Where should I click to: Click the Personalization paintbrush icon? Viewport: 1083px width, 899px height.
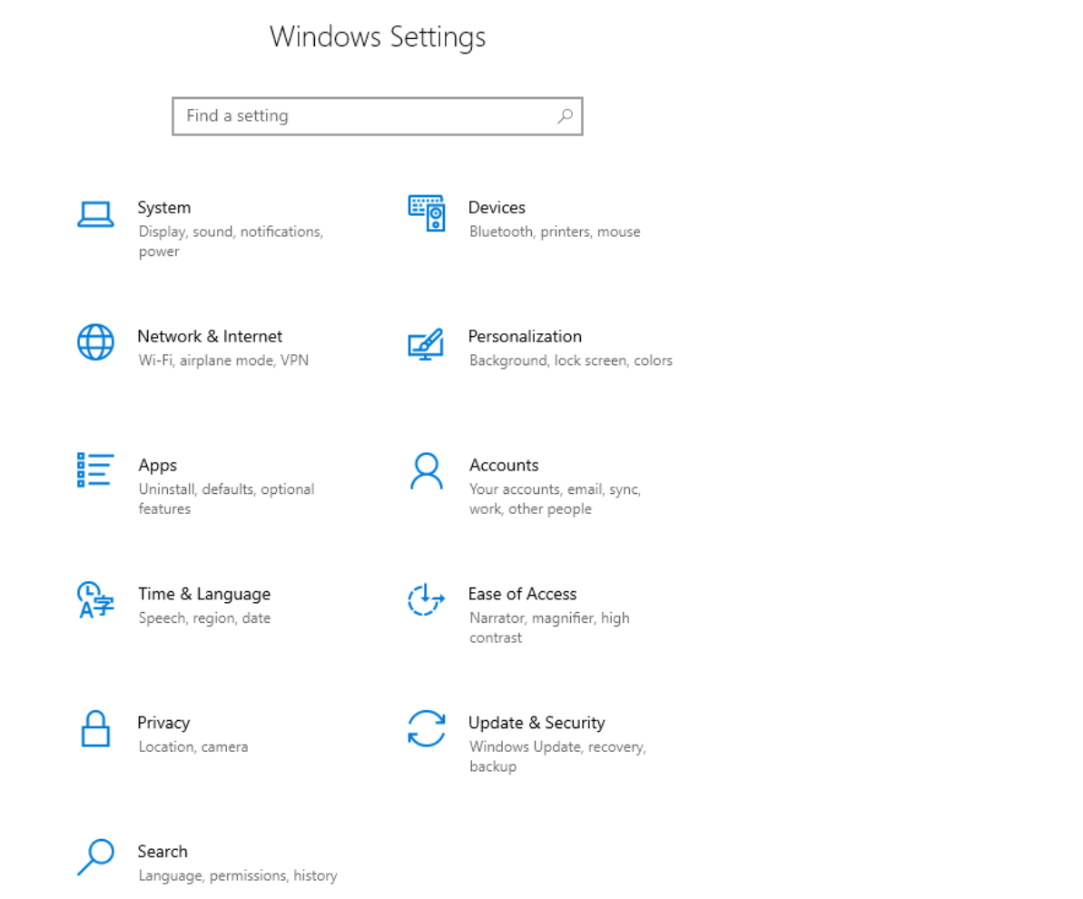coord(426,343)
